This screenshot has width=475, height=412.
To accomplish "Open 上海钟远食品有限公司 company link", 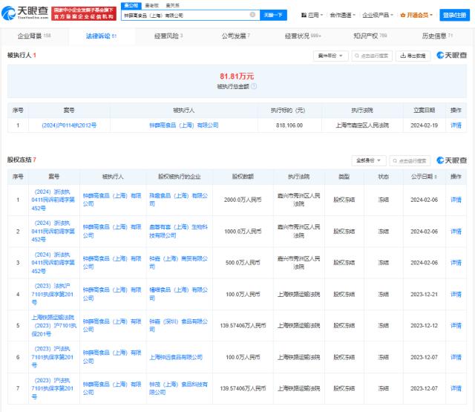I will (x=176, y=357).
